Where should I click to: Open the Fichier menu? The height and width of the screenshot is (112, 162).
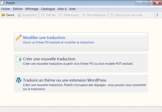[6, 9]
